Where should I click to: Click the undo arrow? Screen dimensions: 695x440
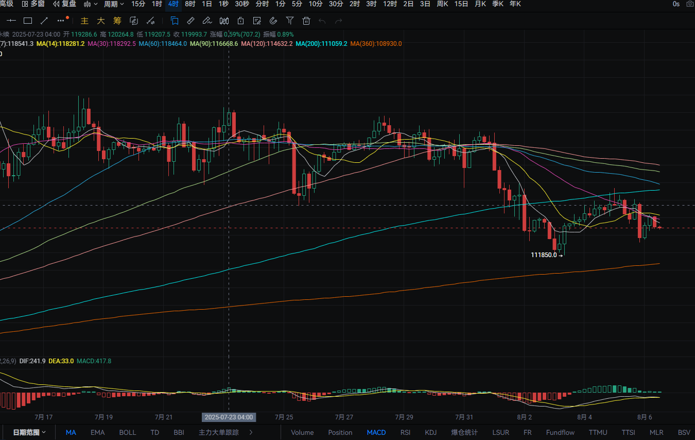[322, 21]
